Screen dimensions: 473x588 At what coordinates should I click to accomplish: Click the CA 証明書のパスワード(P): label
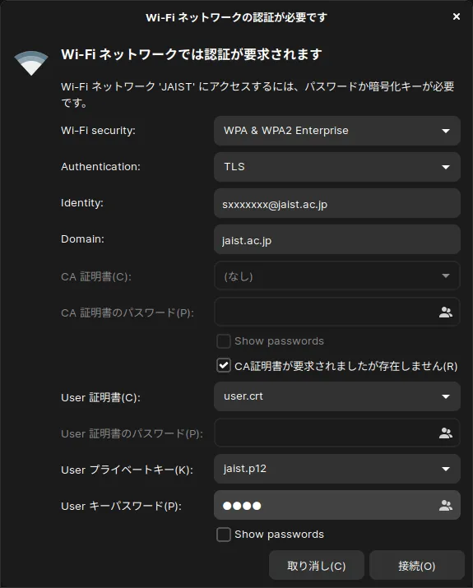click(x=128, y=313)
